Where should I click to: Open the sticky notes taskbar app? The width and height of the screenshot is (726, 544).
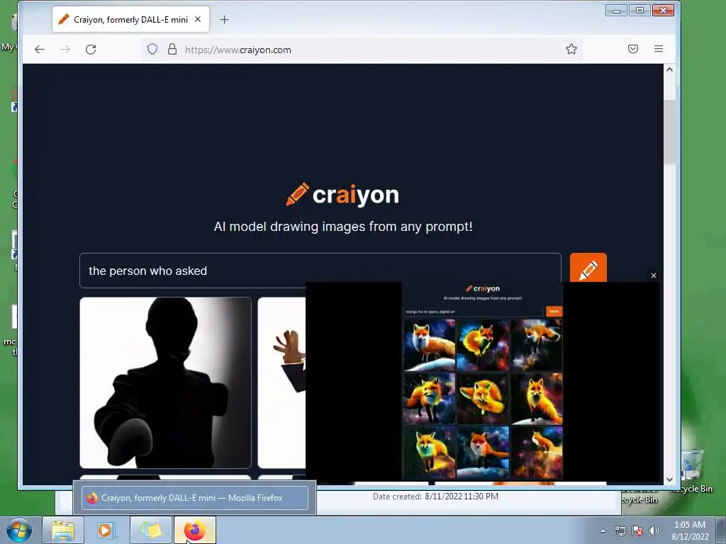pyautogui.click(x=150, y=530)
